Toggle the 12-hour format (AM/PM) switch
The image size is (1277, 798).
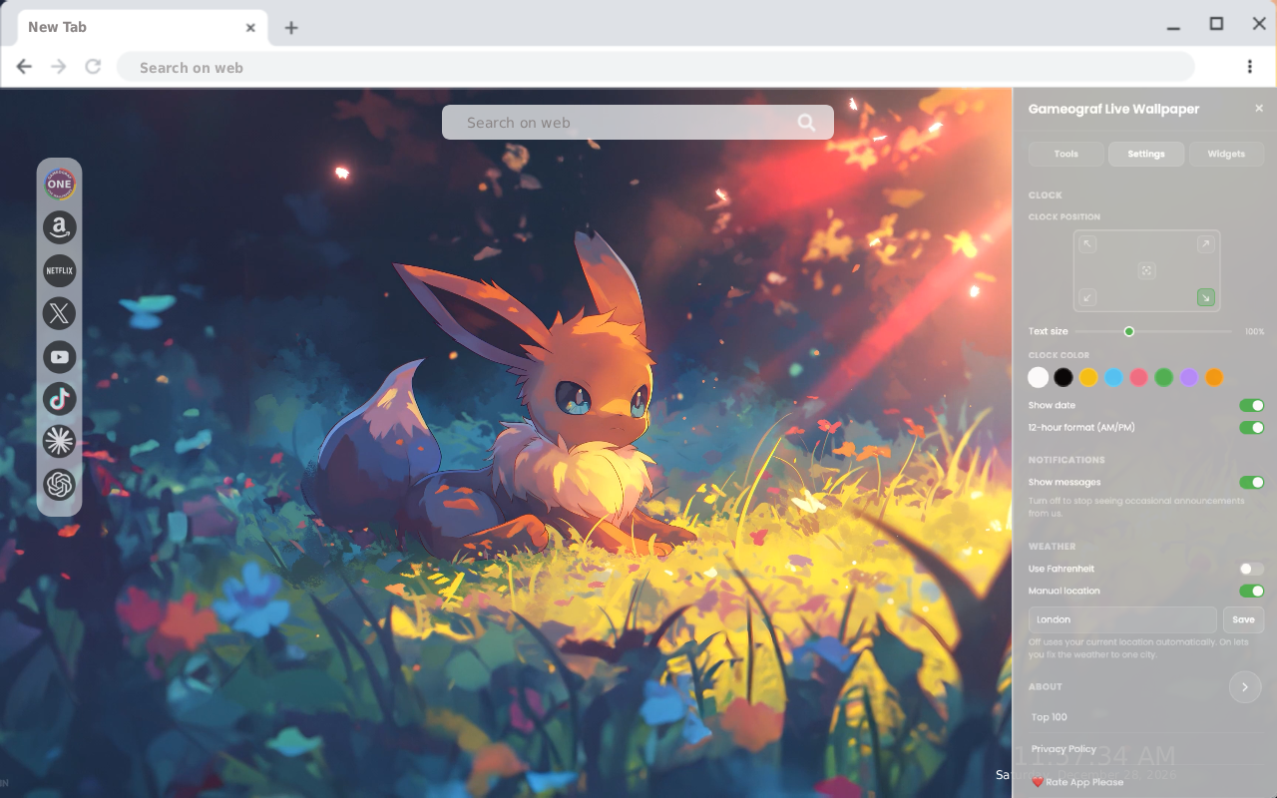point(1251,428)
